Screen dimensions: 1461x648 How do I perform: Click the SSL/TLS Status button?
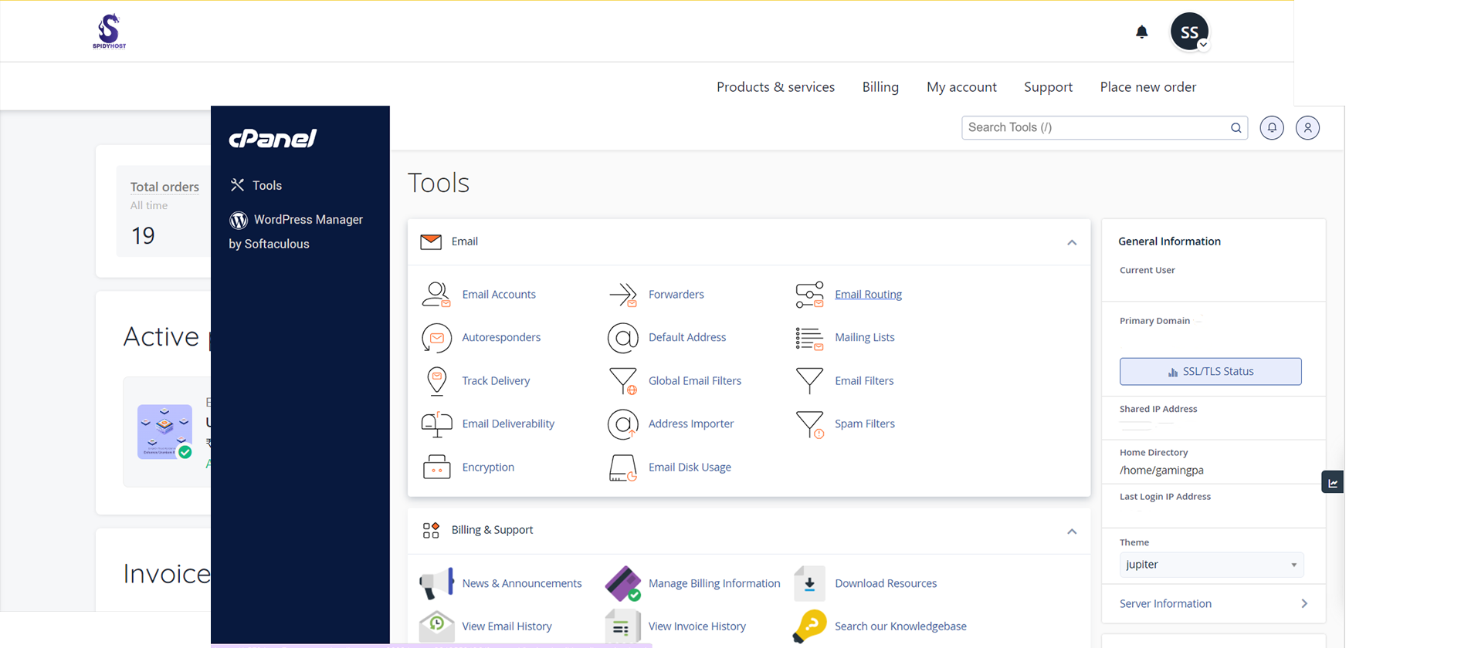pos(1211,372)
